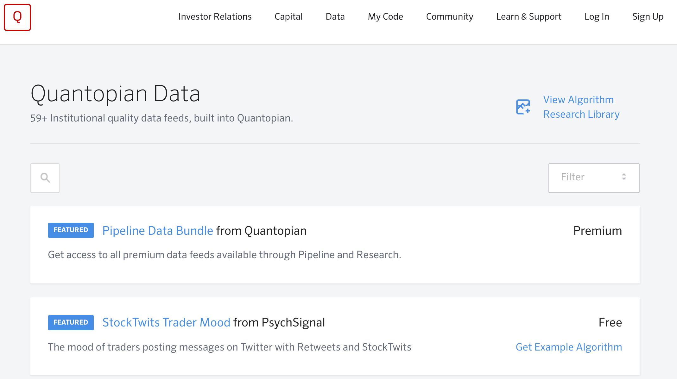
Task: Open the Learn & Support menu
Action: pyautogui.click(x=529, y=16)
